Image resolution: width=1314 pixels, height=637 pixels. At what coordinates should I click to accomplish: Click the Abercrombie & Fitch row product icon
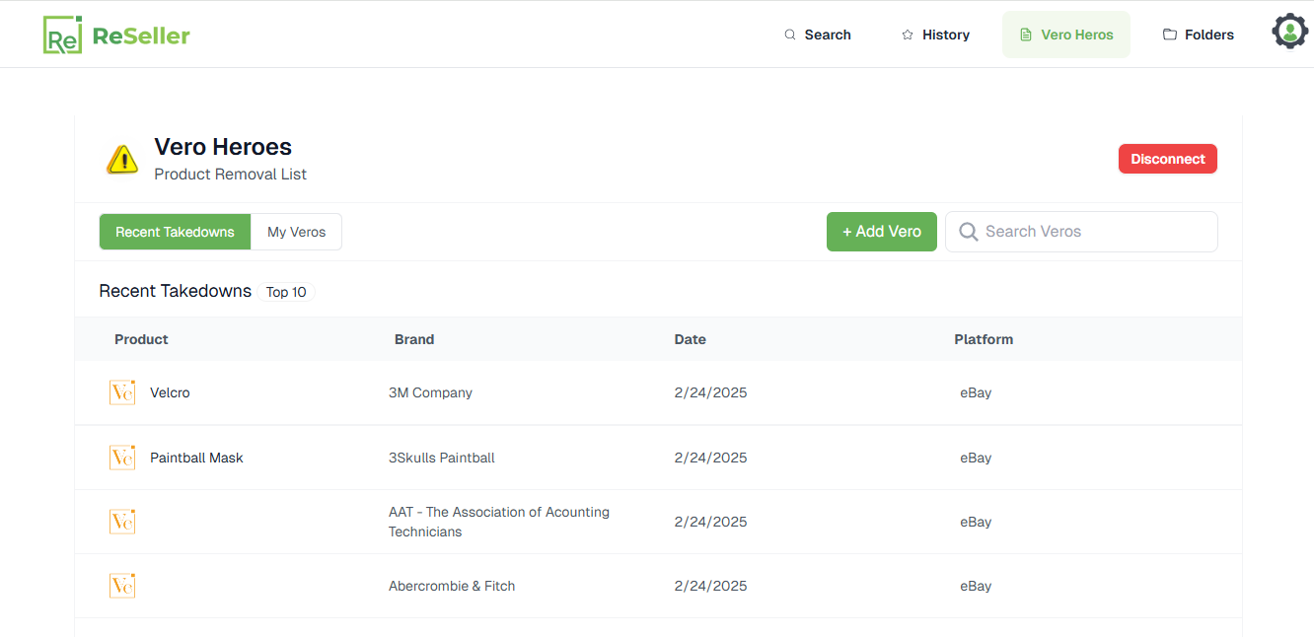pyautogui.click(x=122, y=586)
